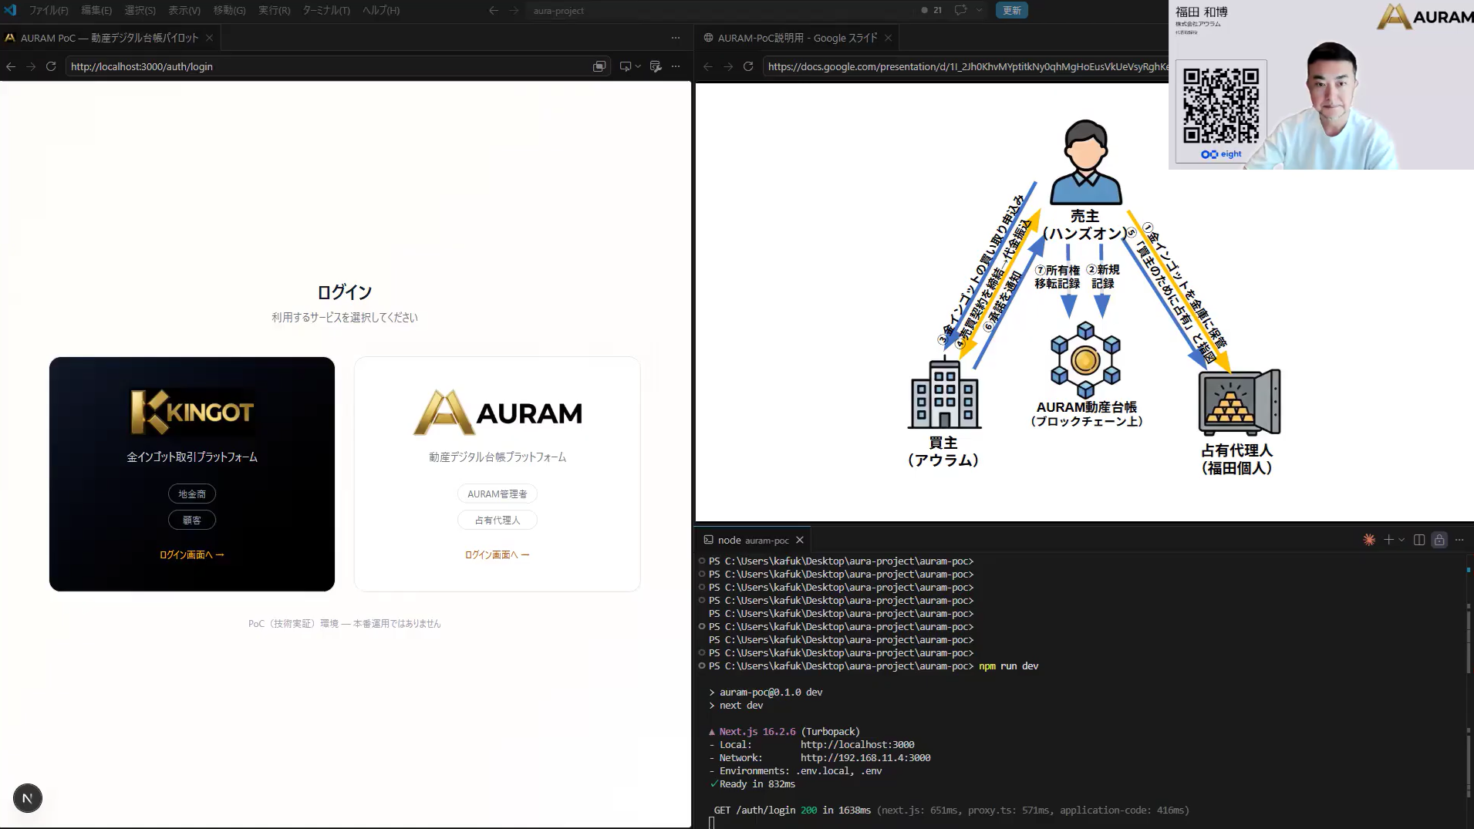Image resolution: width=1474 pixels, height=829 pixels.
Task: Go forward in the Google Slides browser
Action: tap(728, 66)
